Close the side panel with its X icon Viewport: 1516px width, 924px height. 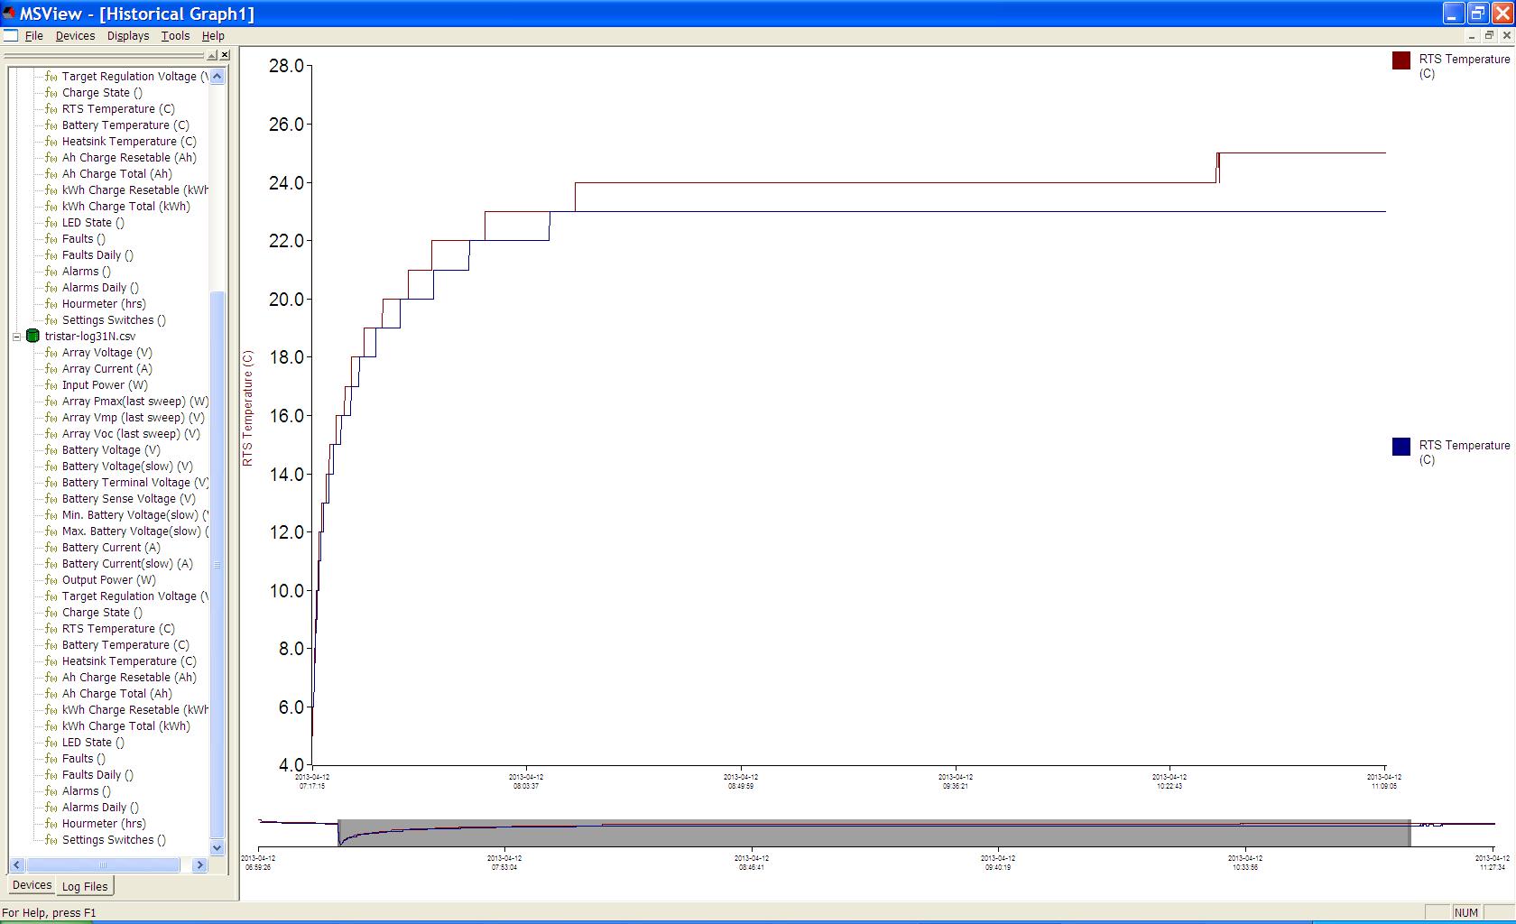tap(225, 55)
